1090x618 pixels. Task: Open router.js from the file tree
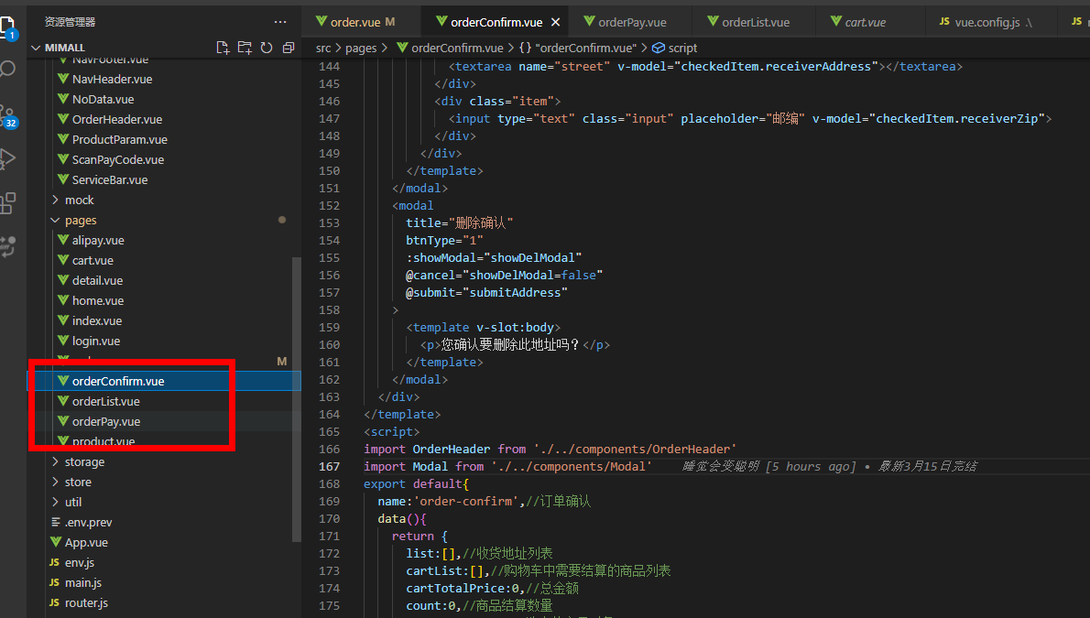coord(86,602)
